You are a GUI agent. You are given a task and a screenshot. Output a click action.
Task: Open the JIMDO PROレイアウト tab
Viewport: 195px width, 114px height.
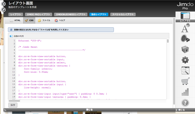[38, 14]
